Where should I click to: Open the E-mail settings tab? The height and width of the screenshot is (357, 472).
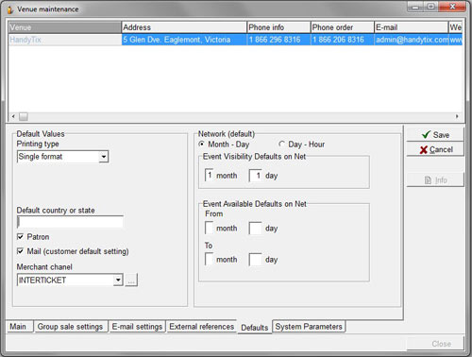tap(137, 327)
